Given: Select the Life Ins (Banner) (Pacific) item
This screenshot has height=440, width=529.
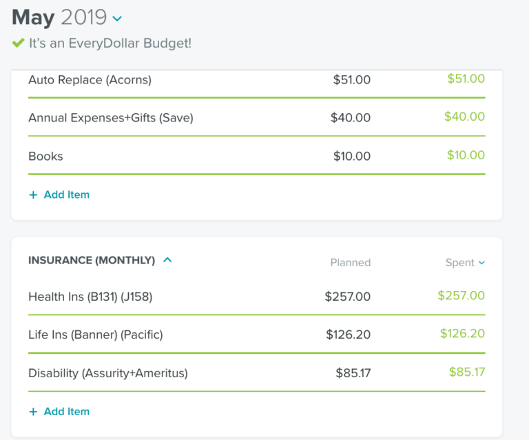Looking at the screenshot, I should pos(95,334).
